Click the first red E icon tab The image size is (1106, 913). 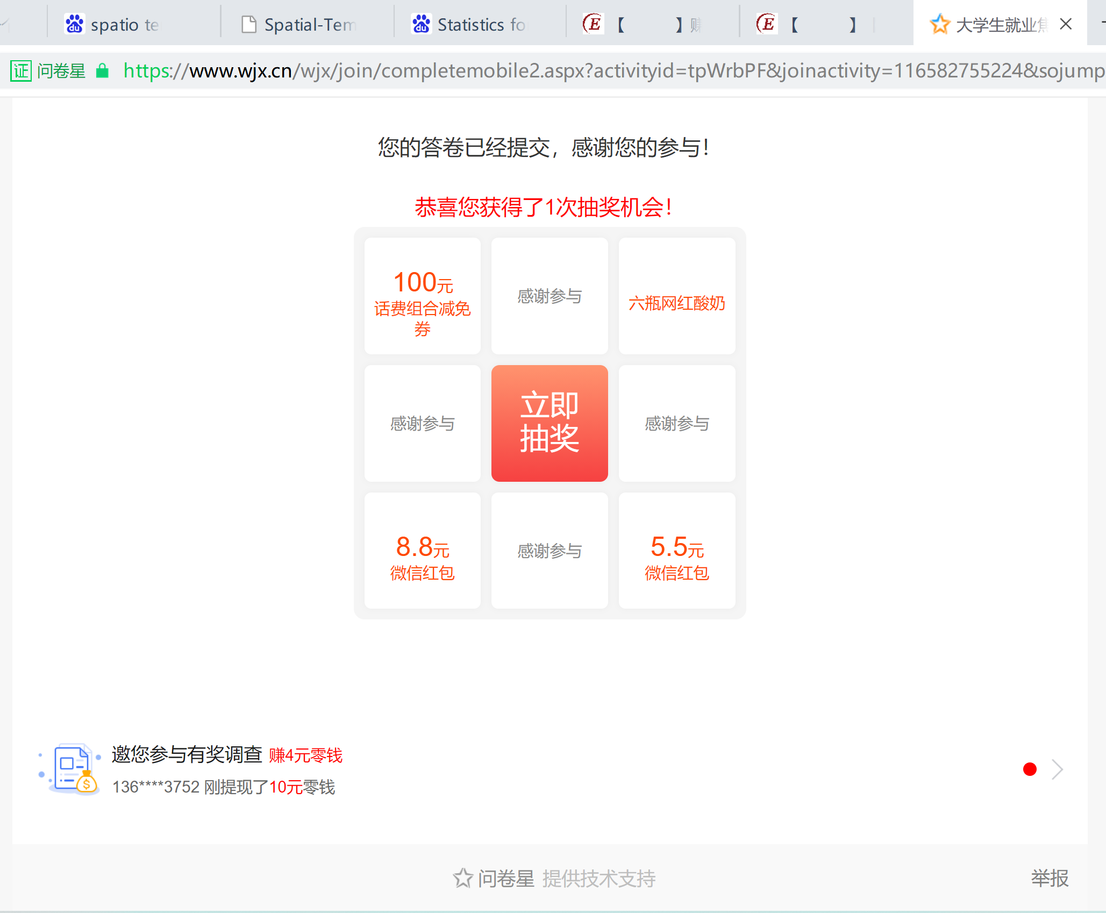click(x=593, y=24)
